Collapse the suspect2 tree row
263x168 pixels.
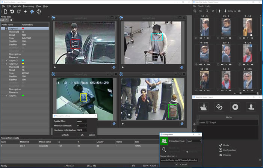[x=3, y=64]
